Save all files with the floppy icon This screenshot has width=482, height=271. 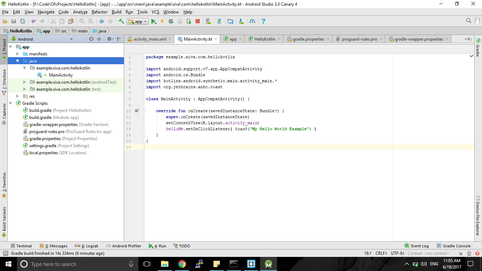click(x=14, y=21)
